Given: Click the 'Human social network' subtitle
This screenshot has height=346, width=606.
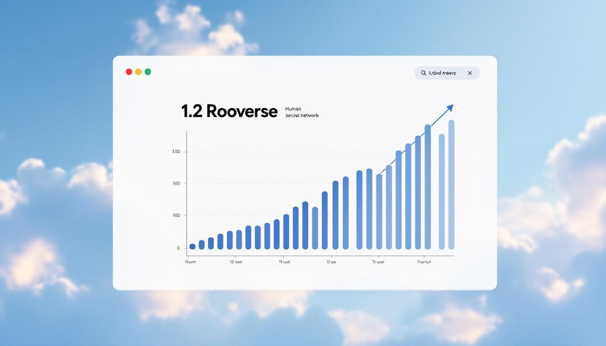Looking at the screenshot, I should click(x=301, y=112).
